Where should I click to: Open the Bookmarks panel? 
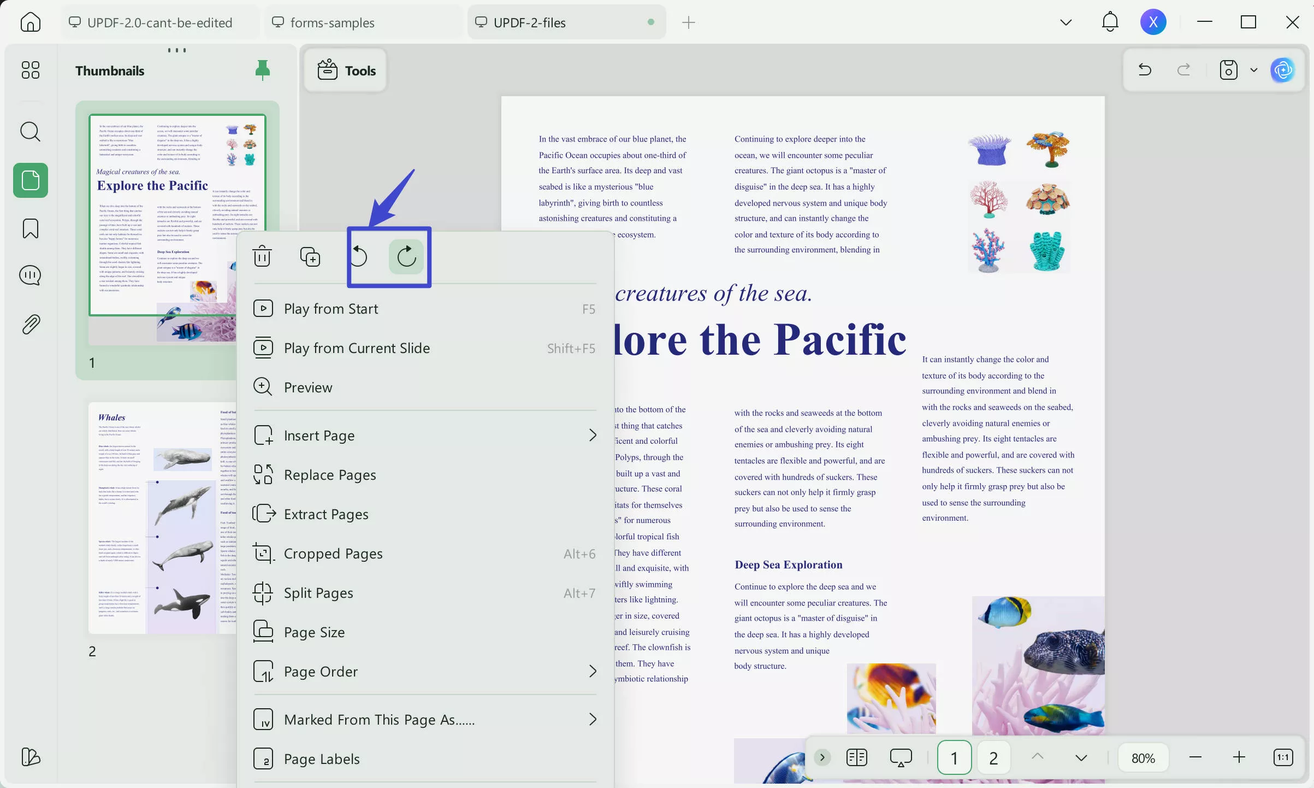30,228
